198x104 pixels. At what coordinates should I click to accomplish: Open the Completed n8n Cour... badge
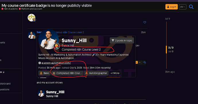(x=67, y=73)
